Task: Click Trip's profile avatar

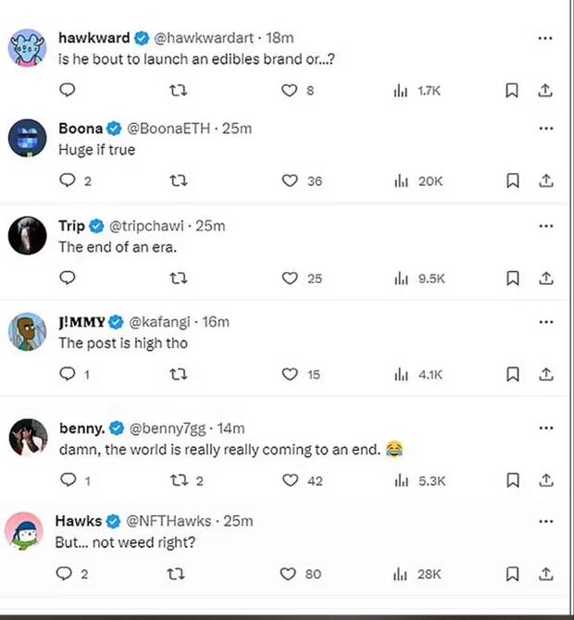Action: click(x=28, y=235)
